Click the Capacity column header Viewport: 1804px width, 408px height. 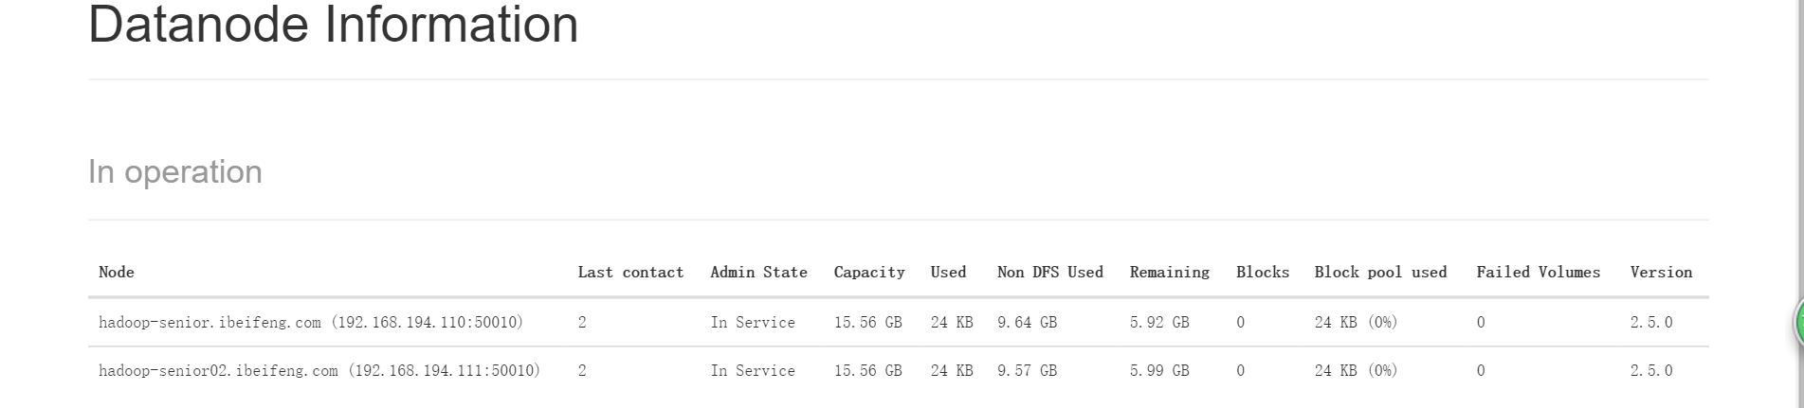coord(869,273)
